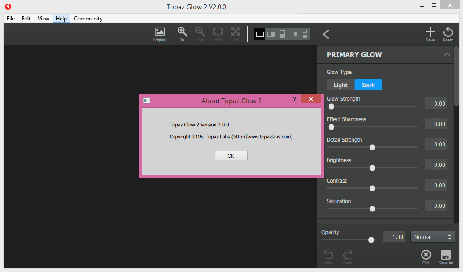The image size is (463, 272).
Task: Click the settings panel vertical scrollbar
Action: (x=456, y=76)
